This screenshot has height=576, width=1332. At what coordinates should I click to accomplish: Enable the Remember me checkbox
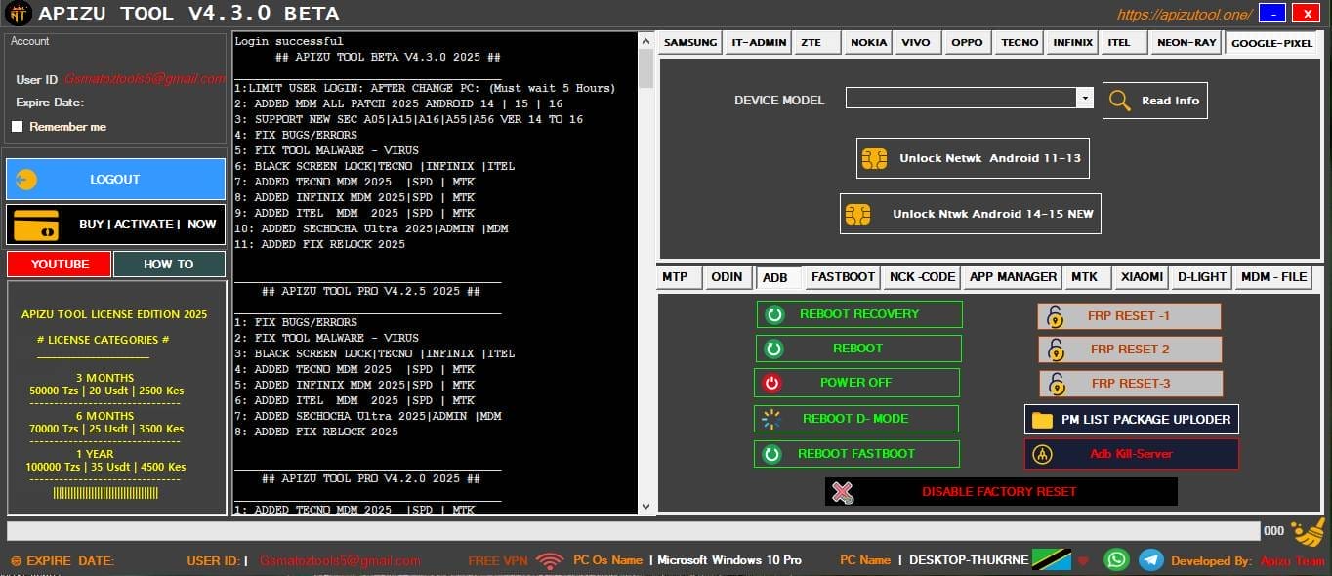click(x=17, y=126)
